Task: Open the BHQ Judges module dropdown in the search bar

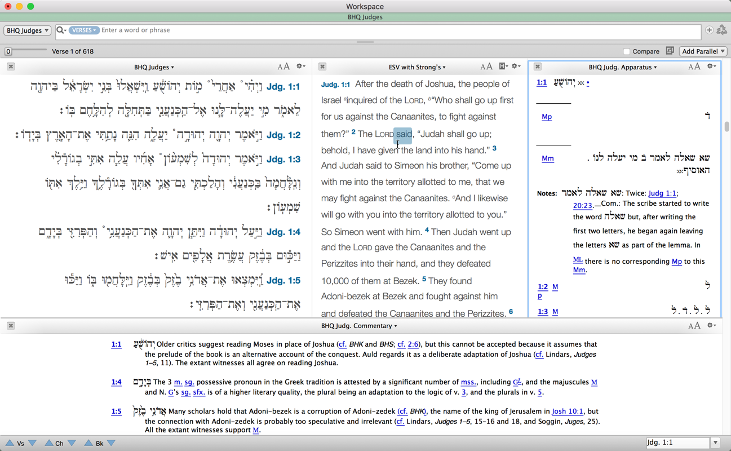Action: (x=27, y=30)
